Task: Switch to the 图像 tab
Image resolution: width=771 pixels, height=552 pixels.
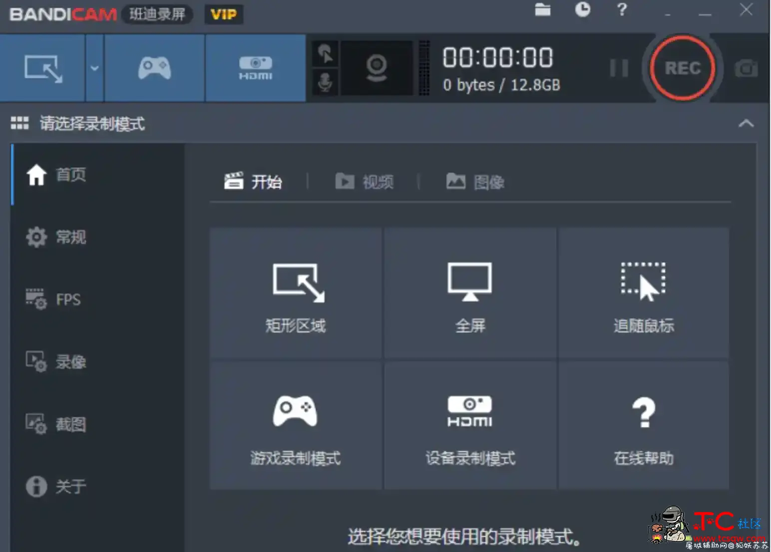Action: (475, 181)
